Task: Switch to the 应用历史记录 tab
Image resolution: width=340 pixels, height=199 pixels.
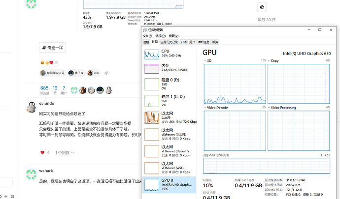Action: [x=169, y=42]
